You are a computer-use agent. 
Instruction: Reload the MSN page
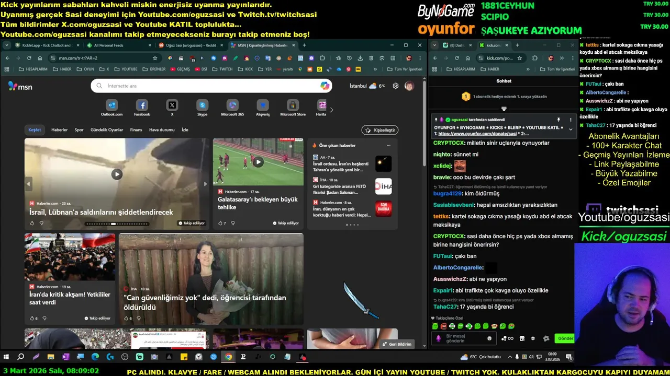[29, 58]
